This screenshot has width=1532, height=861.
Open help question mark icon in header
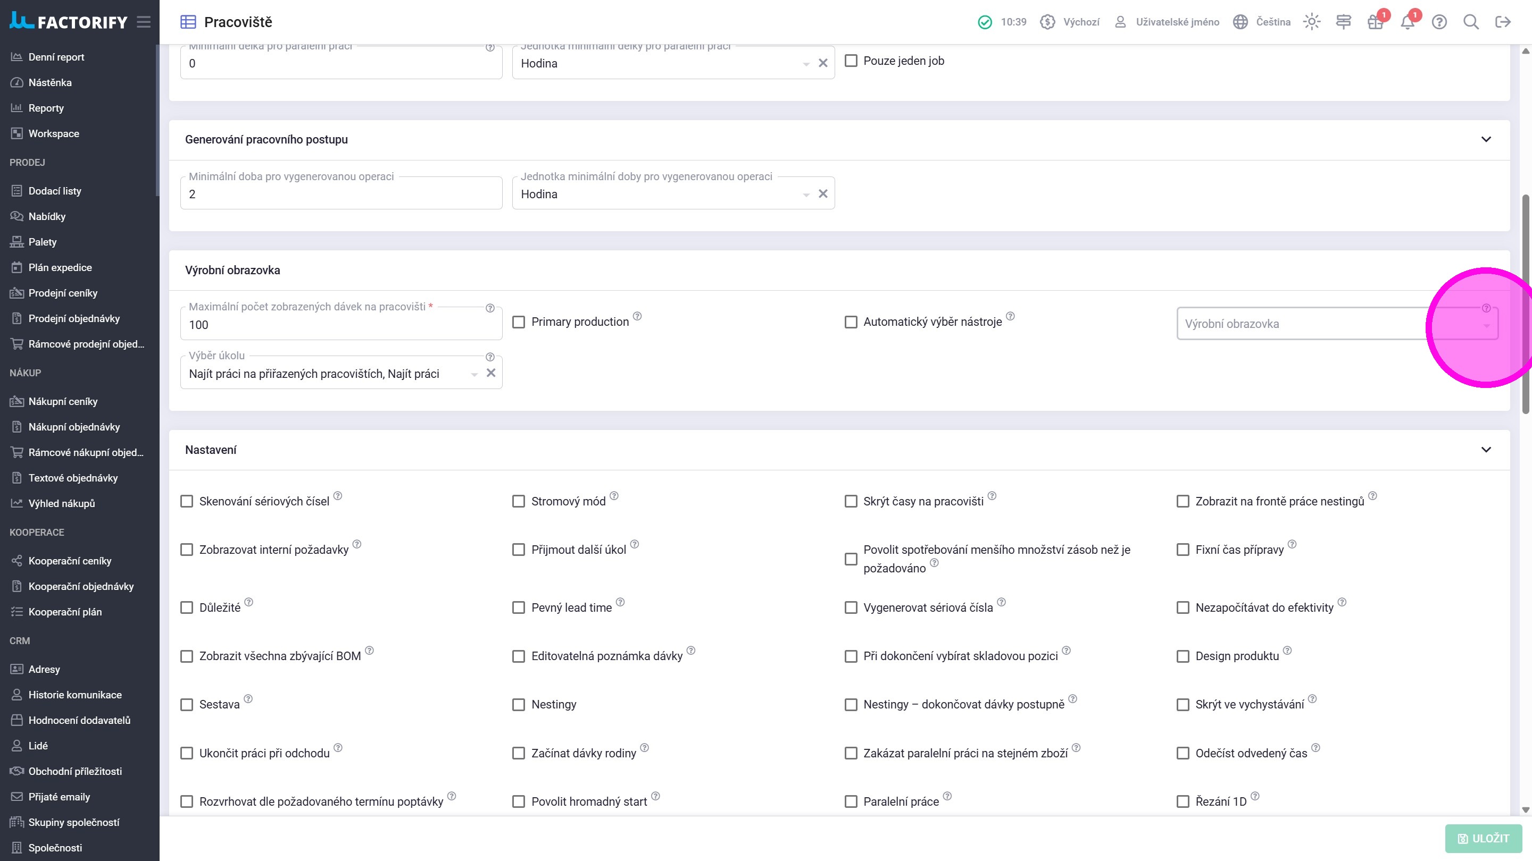tap(1439, 22)
